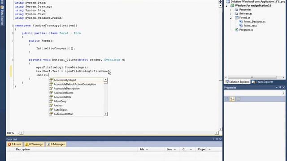This screenshot has width=287, height=161.
Task: Collapse the Form1 class outlining region
Action: 13,33
